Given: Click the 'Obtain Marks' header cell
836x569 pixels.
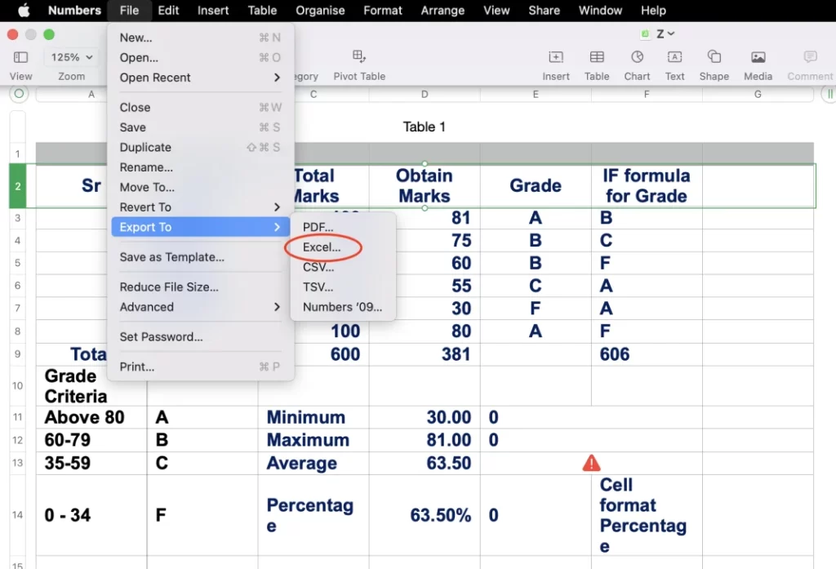Looking at the screenshot, I should click(425, 185).
